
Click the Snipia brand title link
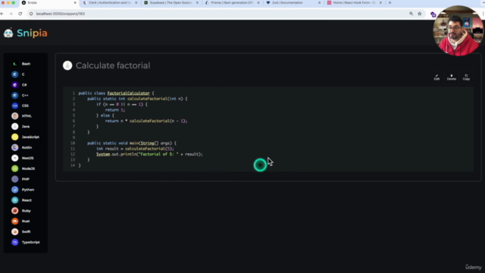click(32, 33)
